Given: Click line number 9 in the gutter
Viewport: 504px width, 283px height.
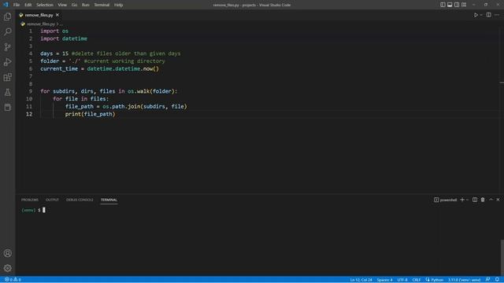Looking at the screenshot, I should 31,91.
